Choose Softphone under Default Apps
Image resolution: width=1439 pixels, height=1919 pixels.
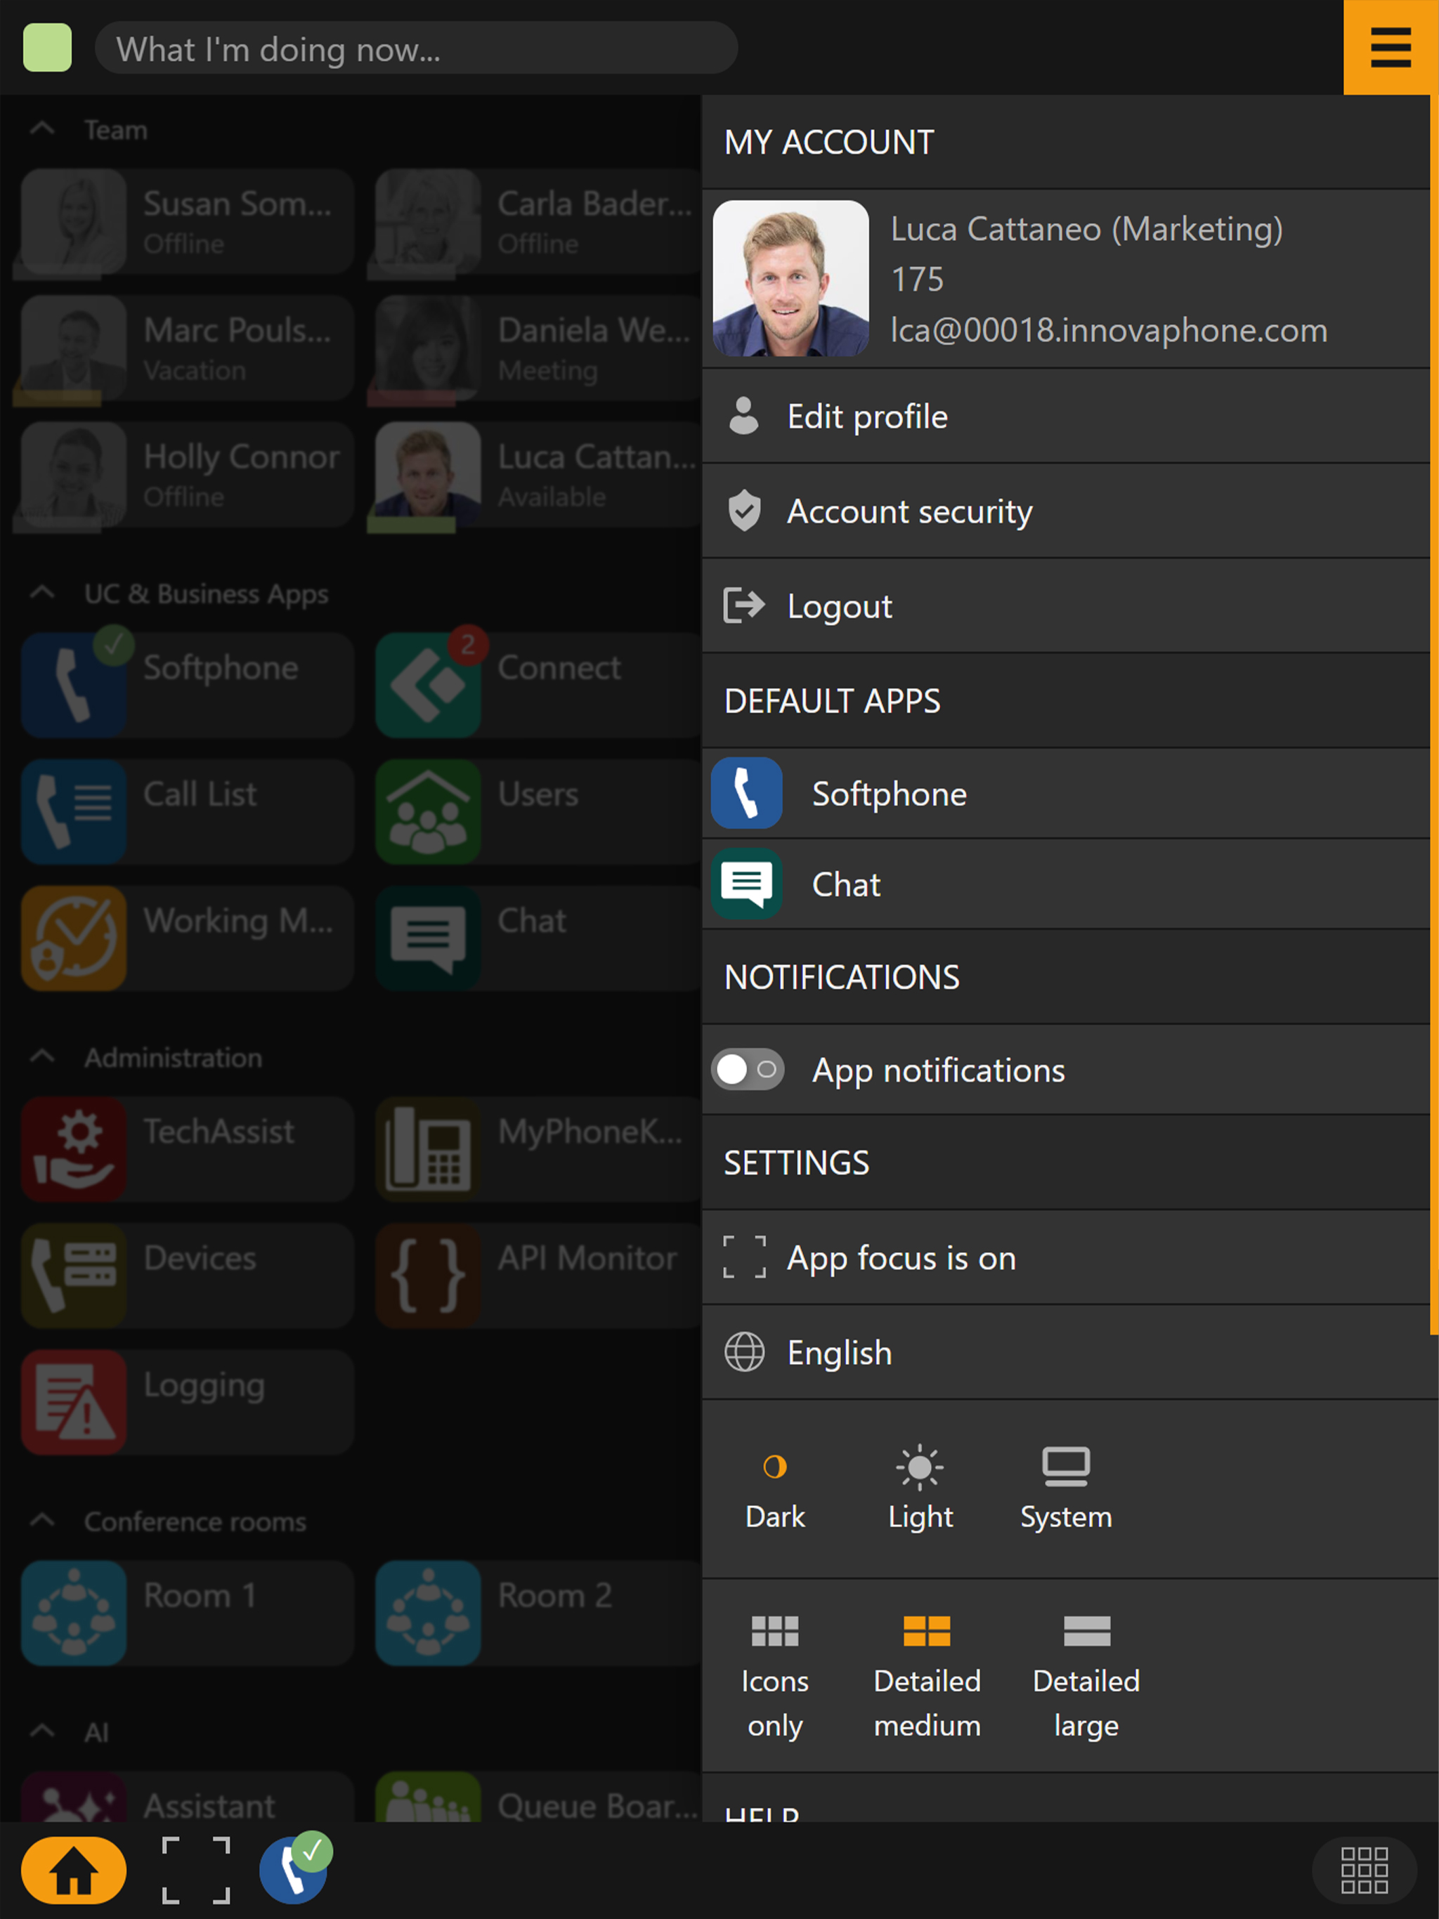tap(1066, 794)
